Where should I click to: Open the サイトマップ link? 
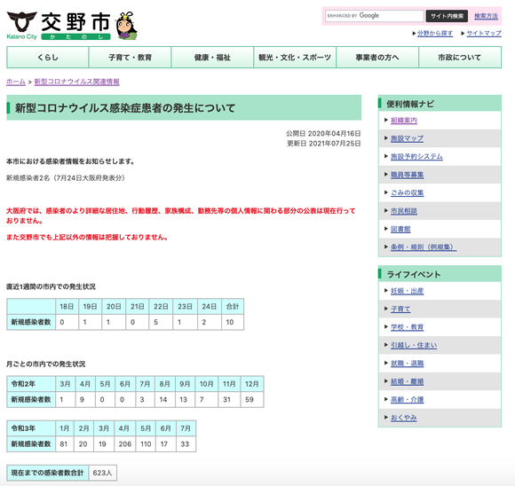pos(484,33)
